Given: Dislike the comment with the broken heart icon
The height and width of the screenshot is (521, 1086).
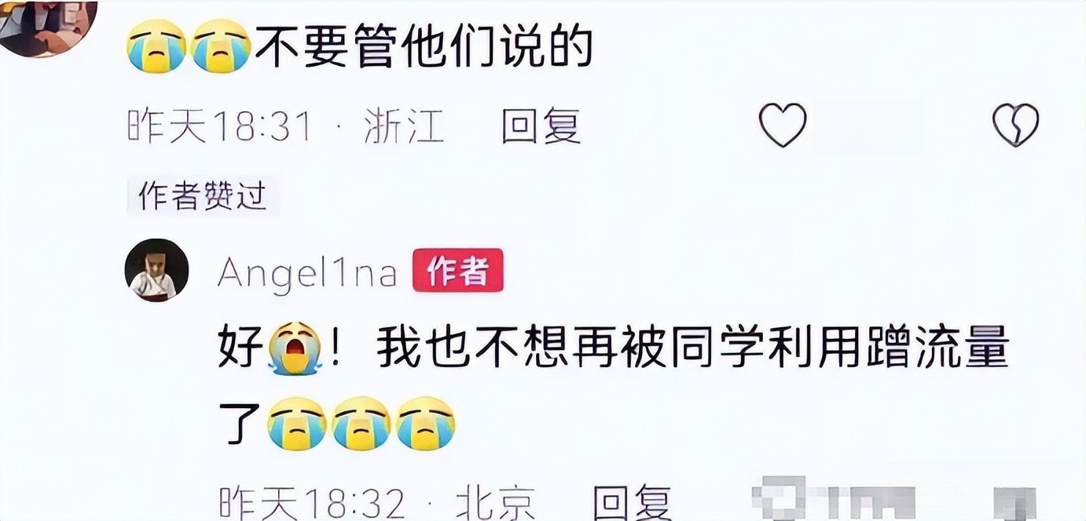Looking at the screenshot, I should [1015, 126].
